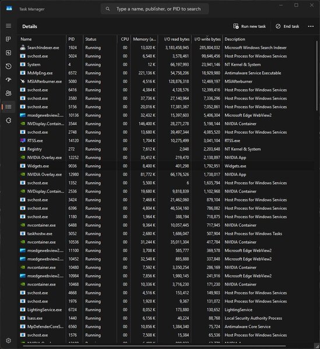This screenshot has width=320, height=349.
Task: Open the App history page icon
Action: pyautogui.click(x=9, y=66)
